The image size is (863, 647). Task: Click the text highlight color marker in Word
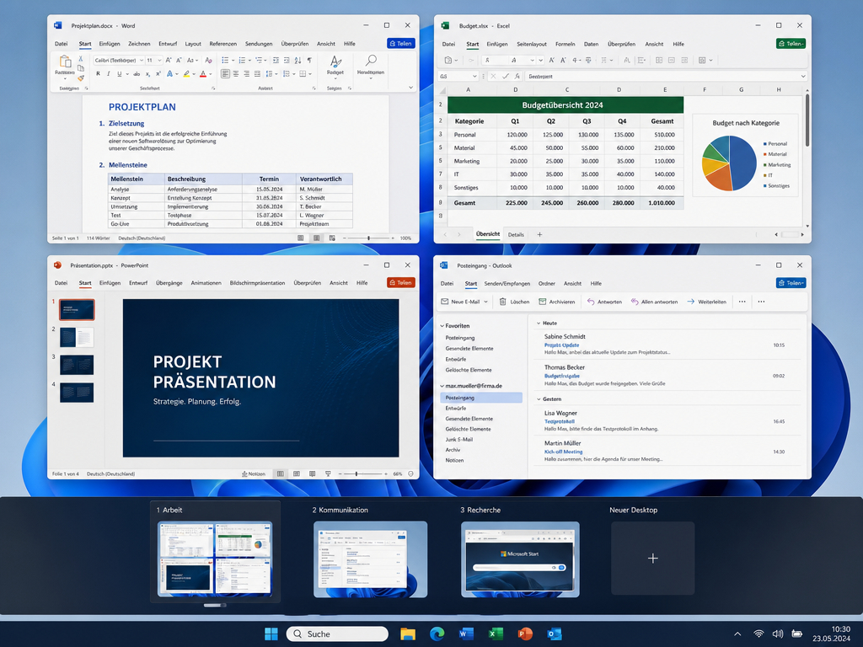click(x=186, y=74)
